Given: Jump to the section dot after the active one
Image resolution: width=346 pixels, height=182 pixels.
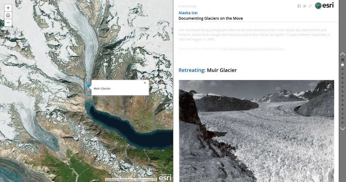Looking at the screenshot, I should 343,69.
